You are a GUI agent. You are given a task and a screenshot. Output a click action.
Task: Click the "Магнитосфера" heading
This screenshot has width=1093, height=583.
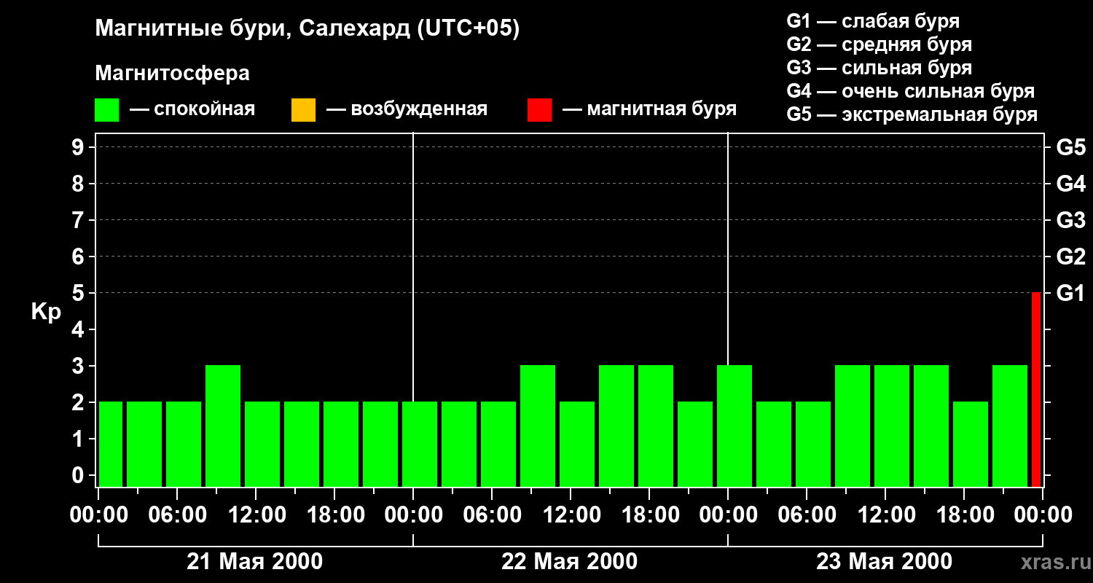[173, 74]
